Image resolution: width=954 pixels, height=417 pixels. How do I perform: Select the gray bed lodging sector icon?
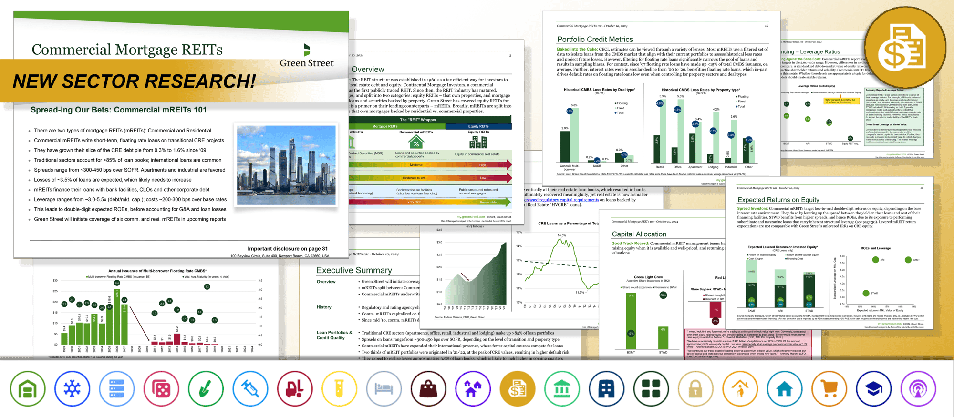point(384,389)
